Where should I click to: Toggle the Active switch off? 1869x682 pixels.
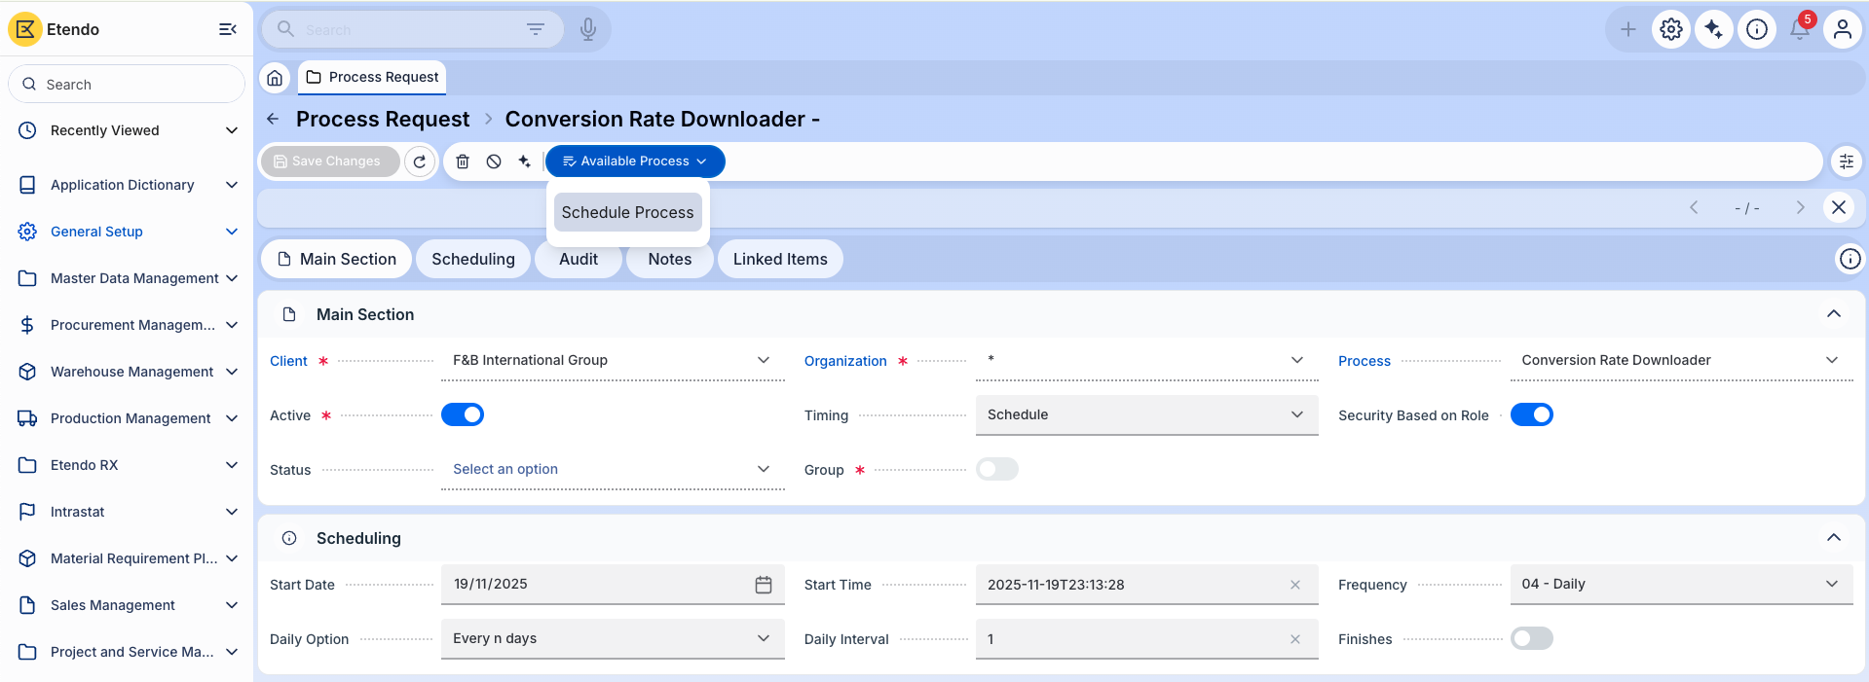point(463,415)
